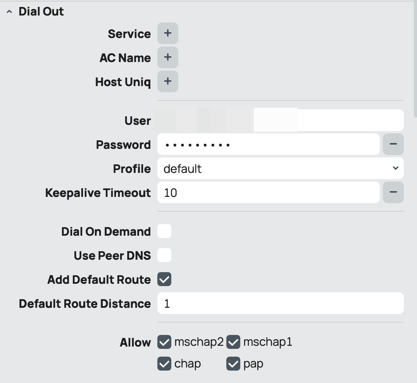Enable Dial On Demand checkbox
The width and height of the screenshot is (417, 383).
pos(164,231)
